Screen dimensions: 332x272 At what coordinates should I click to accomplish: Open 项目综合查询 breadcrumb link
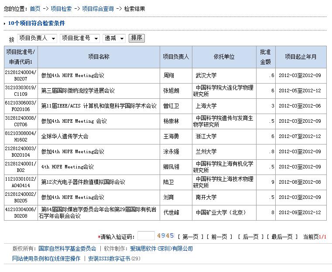[98, 9]
